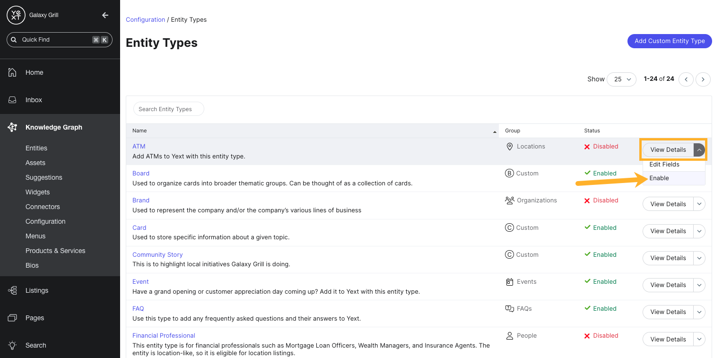The image size is (714, 358).
Task: Click Add Custom Entity Type button
Action: click(x=670, y=41)
